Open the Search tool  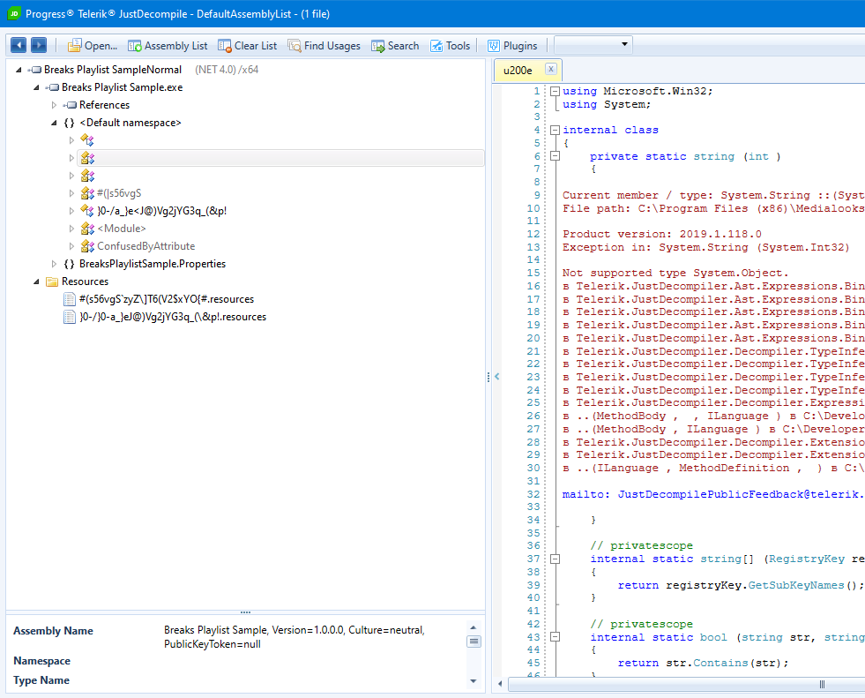pos(395,46)
